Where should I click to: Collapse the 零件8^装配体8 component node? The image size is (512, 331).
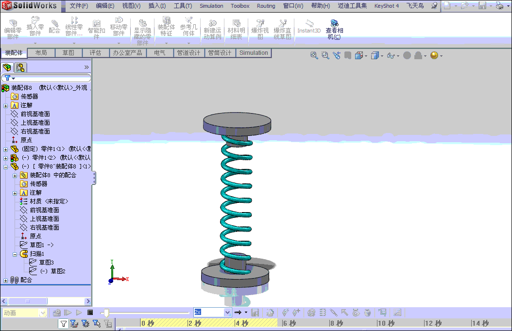tap(5, 167)
